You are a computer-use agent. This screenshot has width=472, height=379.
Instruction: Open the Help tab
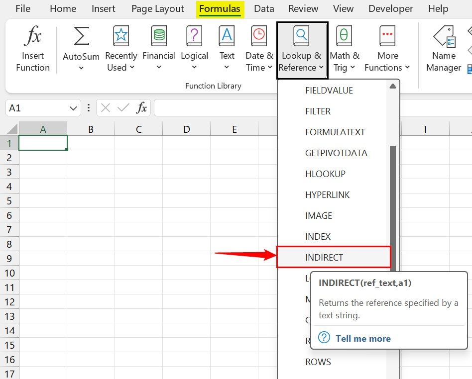pos(438,9)
